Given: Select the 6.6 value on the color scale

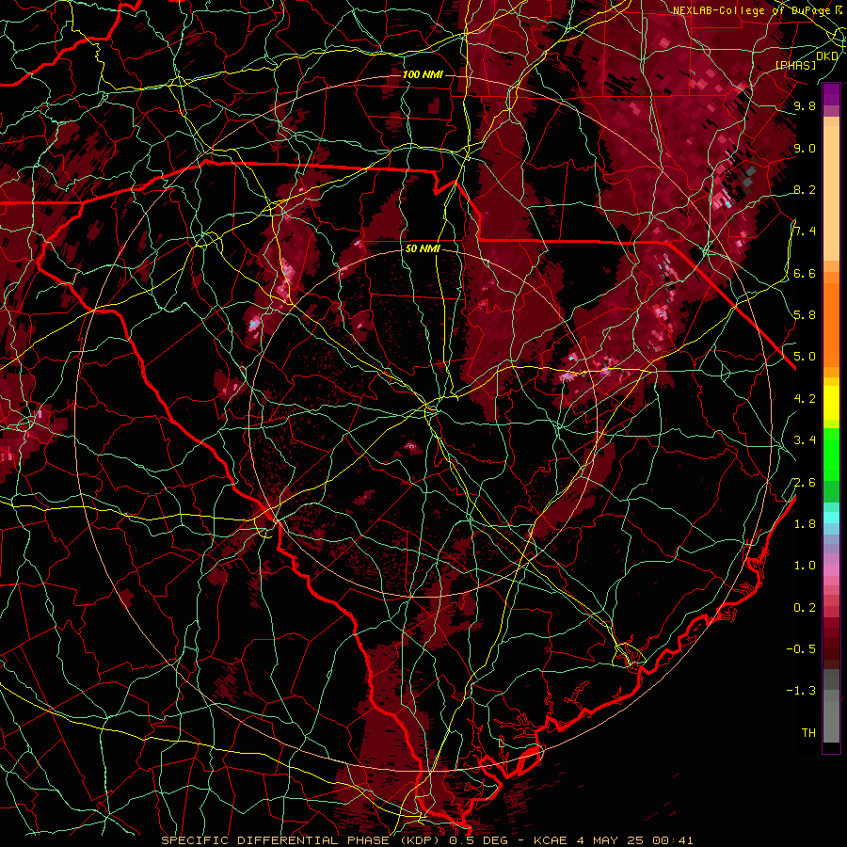Looking at the screenshot, I should click(805, 273).
